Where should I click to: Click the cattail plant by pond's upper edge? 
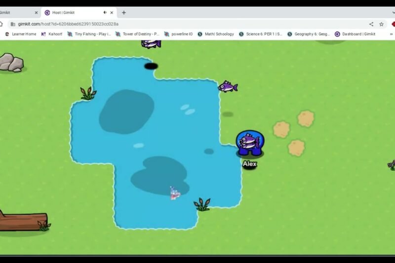point(88,93)
